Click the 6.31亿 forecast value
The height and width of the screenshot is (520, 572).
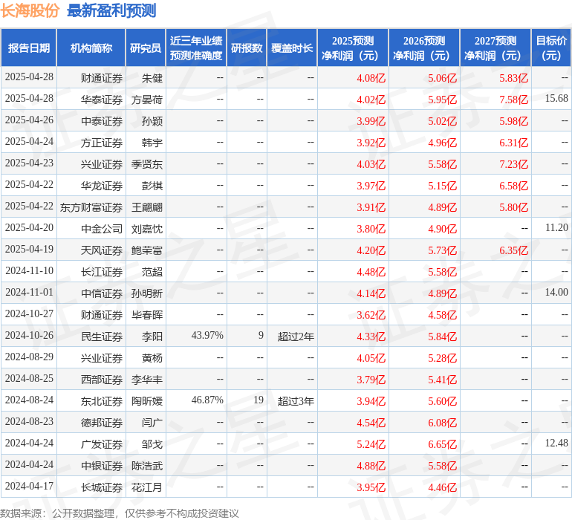click(x=513, y=143)
